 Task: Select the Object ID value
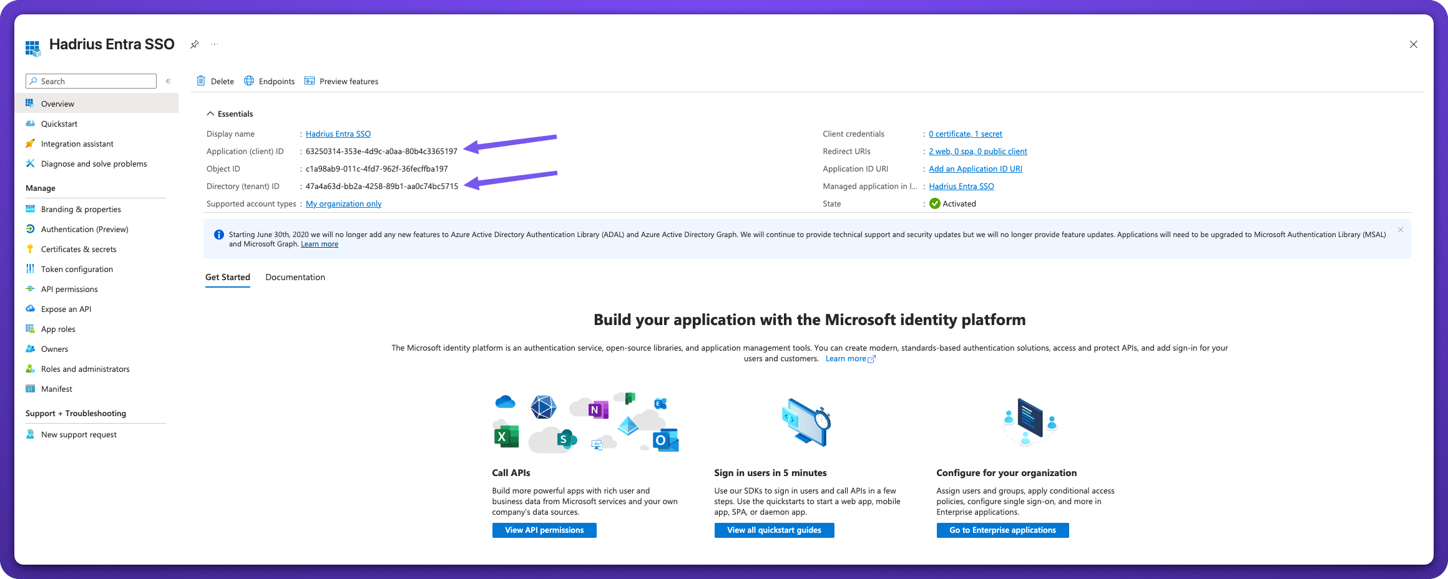pyautogui.click(x=377, y=168)
